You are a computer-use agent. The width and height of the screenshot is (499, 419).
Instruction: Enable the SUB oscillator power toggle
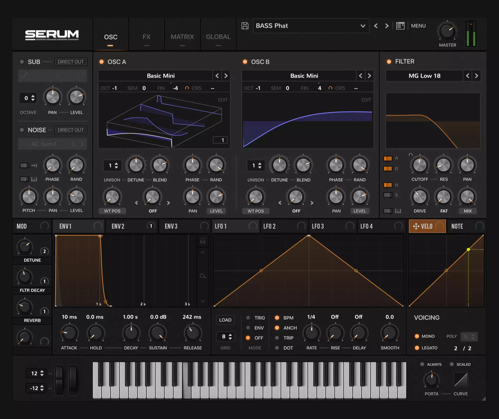[22, 62]
